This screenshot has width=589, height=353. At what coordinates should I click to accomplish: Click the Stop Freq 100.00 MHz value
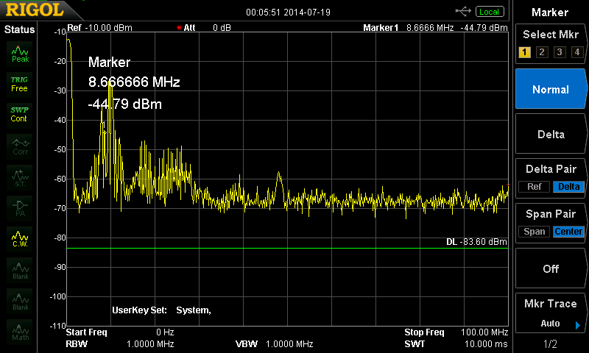(484, 332)
